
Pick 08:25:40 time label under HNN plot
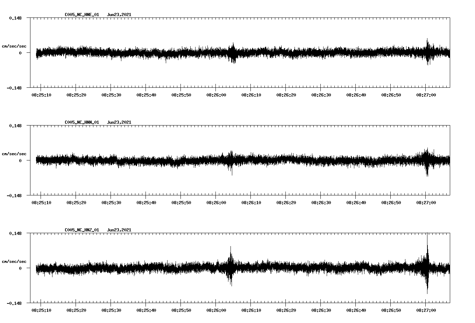coord(146,202)
